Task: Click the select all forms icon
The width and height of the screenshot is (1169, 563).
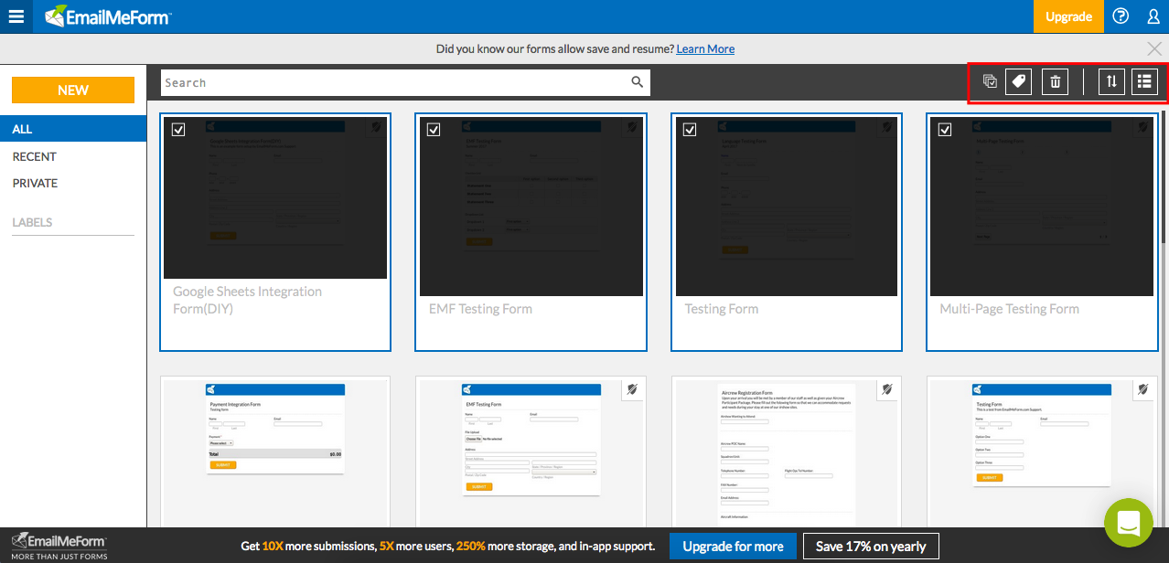Action: (990, 81)
